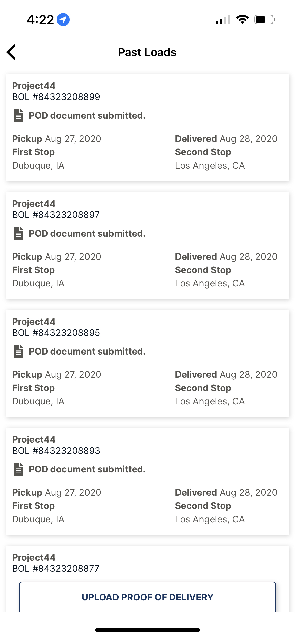Image resolution: width=295 pixels, height=638 pixels.
Task: Tap document icon for BOL #84323208893
Action: click(18, 469)
